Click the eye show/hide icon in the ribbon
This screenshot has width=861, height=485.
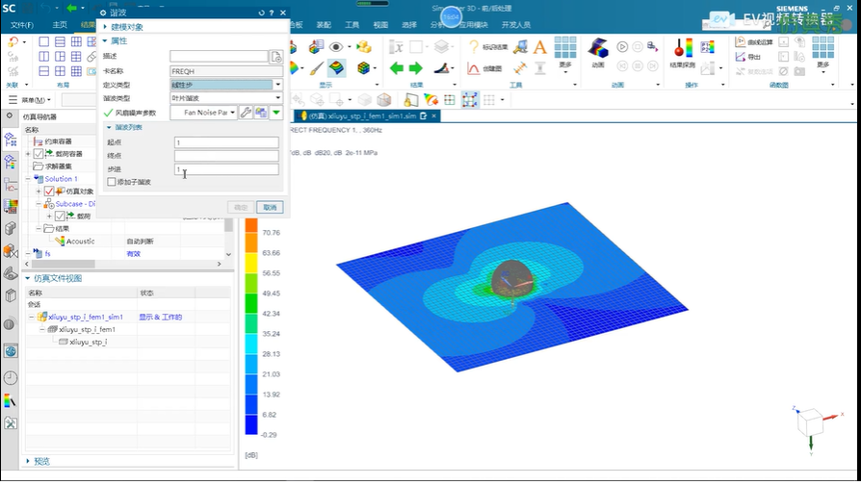pos(336,46)
